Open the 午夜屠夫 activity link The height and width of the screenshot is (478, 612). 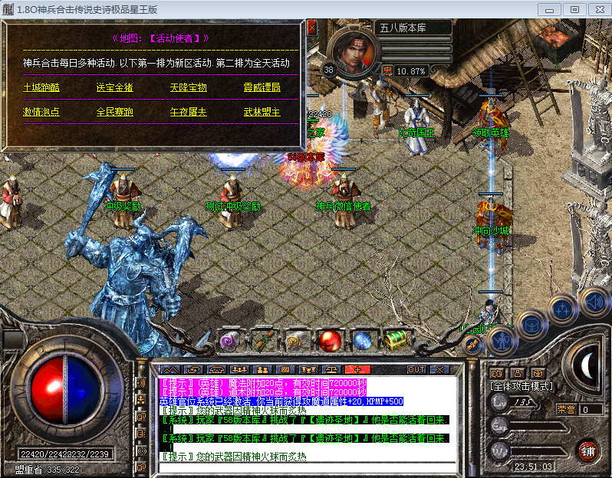(x=188, y=112)
